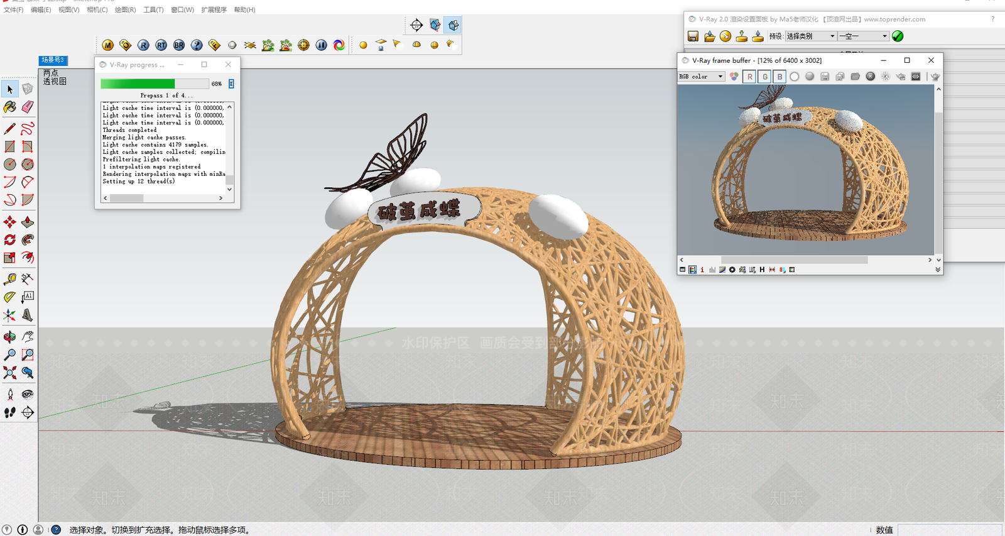1005x536 pixels.
Task: Toggle histogram button in frame buffer
Action: tap(712, 270)
